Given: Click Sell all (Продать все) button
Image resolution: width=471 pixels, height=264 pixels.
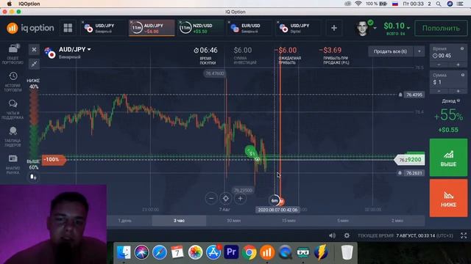Looking at the screenshot, I should (x=390, y=51).
